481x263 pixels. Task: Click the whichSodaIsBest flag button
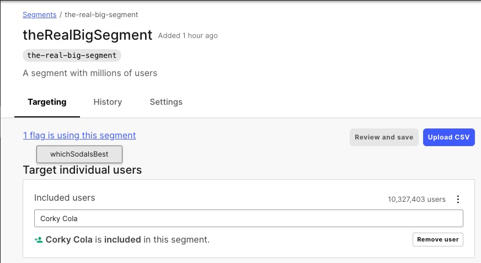point(79,154)
